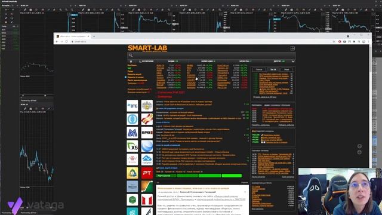
Task: Open the Акции nav item
Action: coord(173,62)
